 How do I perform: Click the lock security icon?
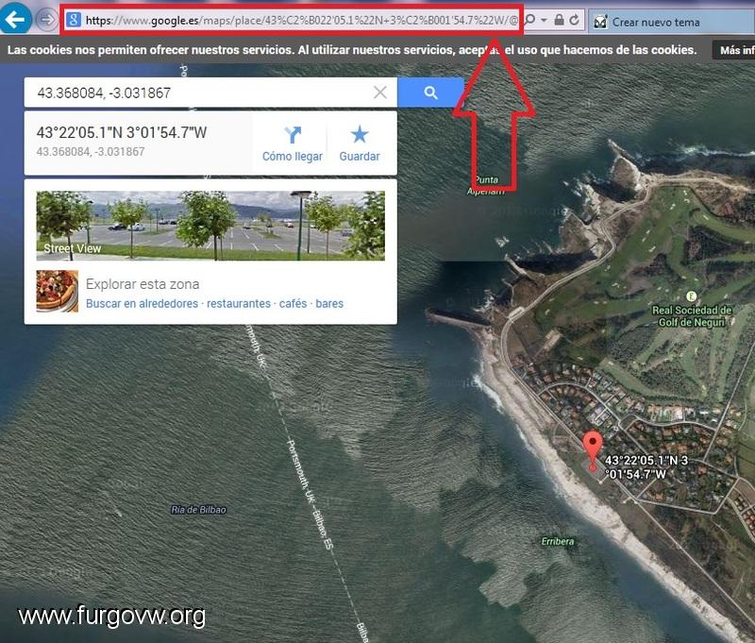[x=559, y=20]
